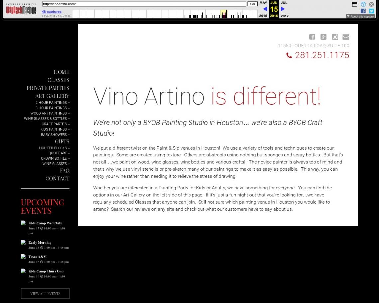Select 2 Hour Paintings submenu
Screen dimensions: 379x303
(51, 102)
